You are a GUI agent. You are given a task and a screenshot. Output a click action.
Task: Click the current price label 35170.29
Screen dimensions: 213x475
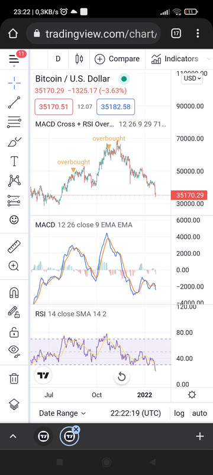pyautogui.click(x=189, y=195)
